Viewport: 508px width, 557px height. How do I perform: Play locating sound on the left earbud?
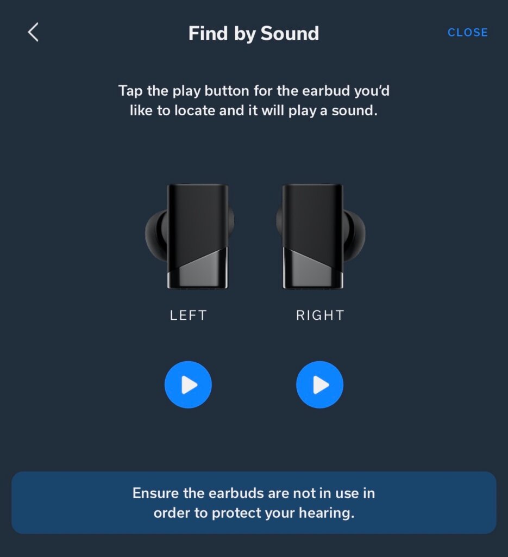[188, 385]
